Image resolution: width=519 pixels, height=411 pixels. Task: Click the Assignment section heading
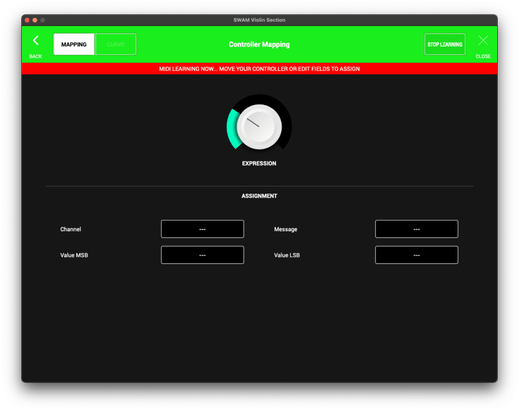(259, 196)
